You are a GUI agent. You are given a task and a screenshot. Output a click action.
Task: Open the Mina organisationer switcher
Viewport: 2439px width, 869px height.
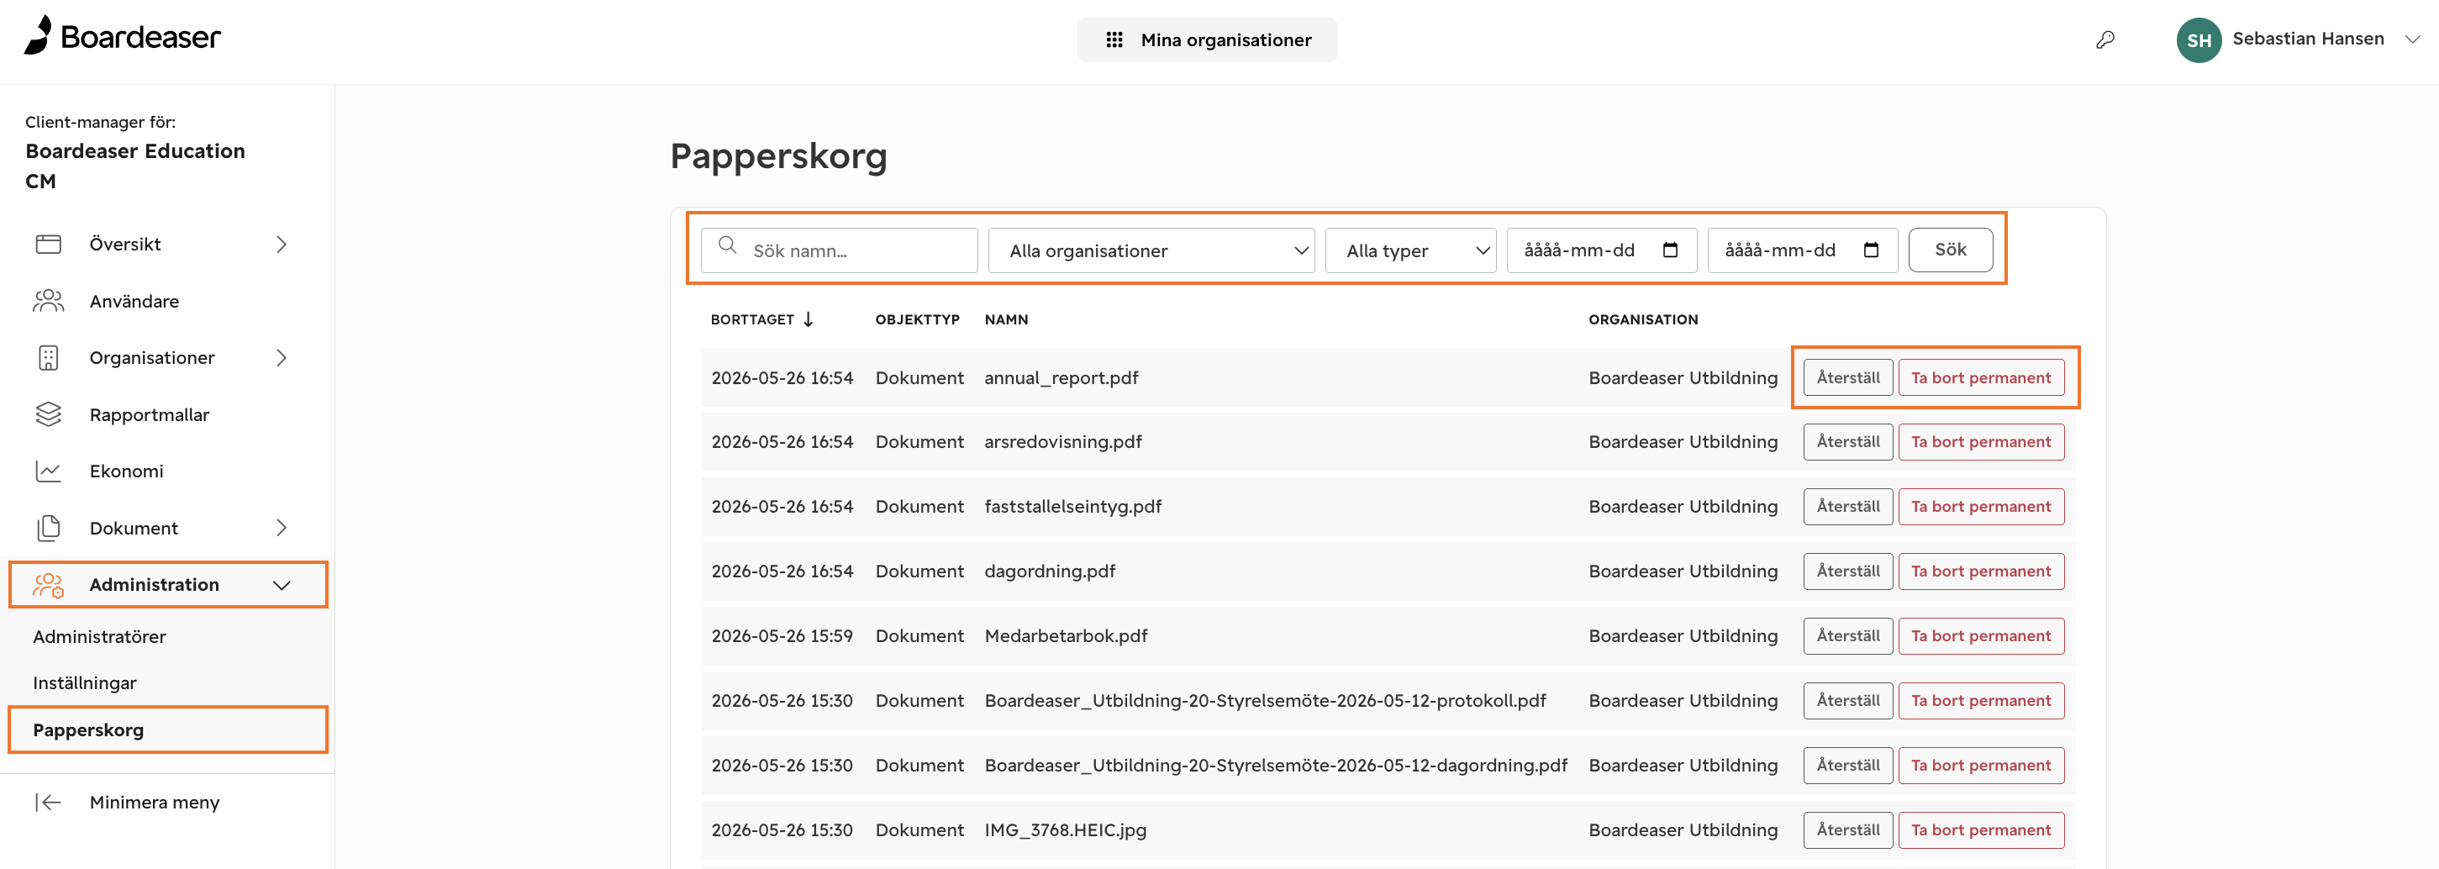[x=1207, y=39]
